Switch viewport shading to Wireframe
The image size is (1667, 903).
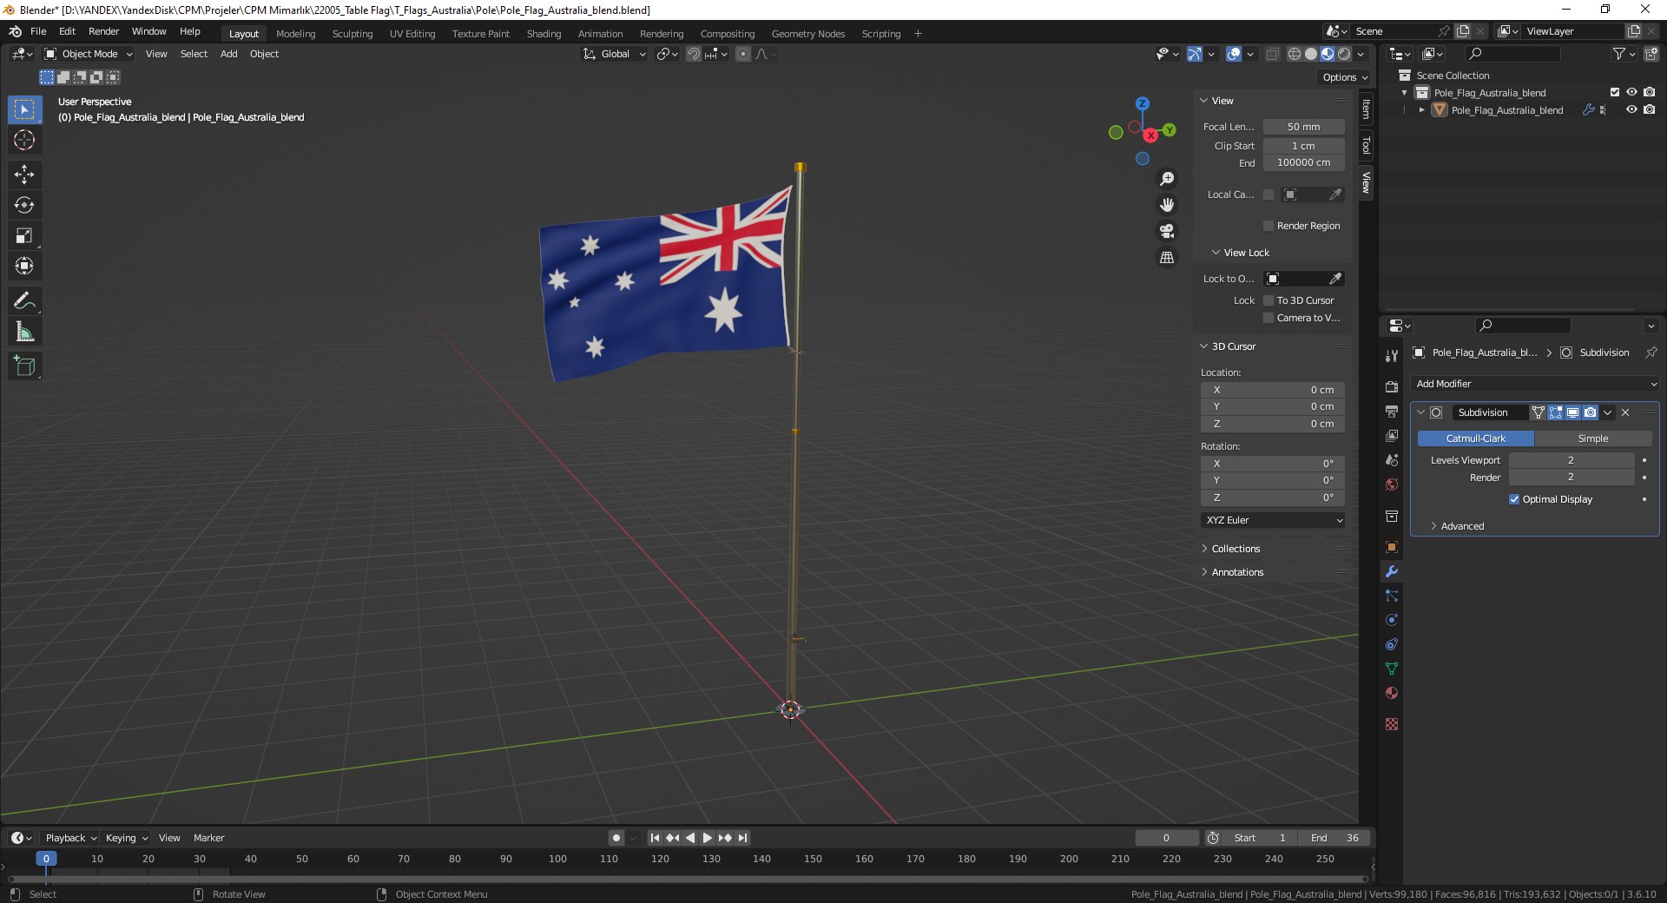click(1295, 54)
